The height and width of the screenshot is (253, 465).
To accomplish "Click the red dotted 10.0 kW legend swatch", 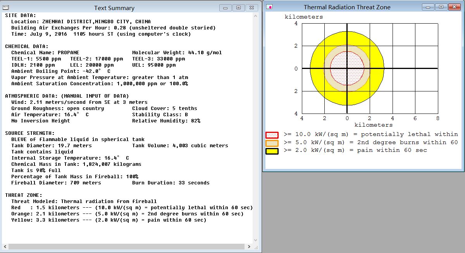I will point(272,135).
